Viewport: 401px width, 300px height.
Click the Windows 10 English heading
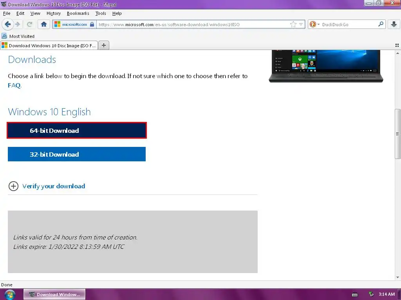49,112
